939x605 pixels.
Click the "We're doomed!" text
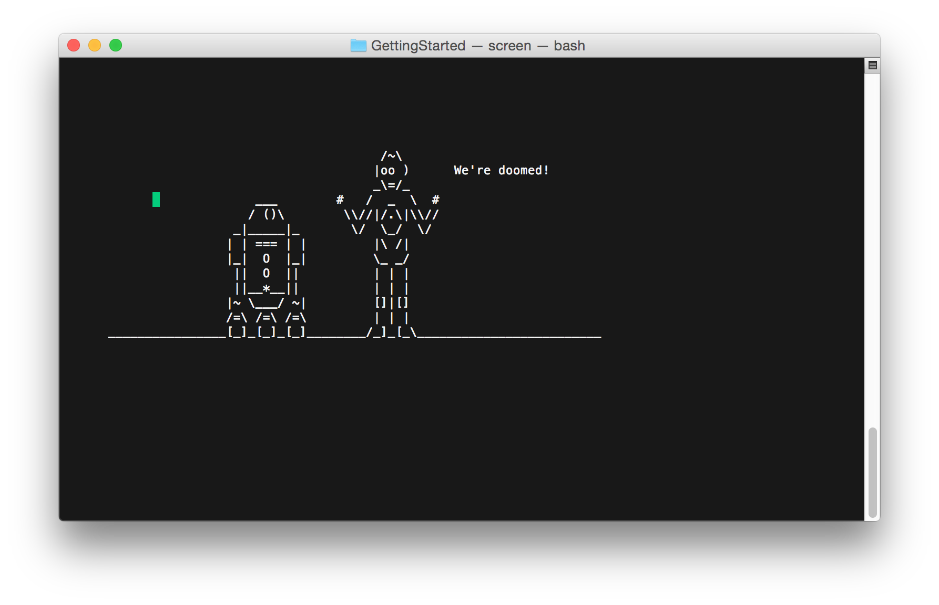pyautogui.click(x=501, y=171)
